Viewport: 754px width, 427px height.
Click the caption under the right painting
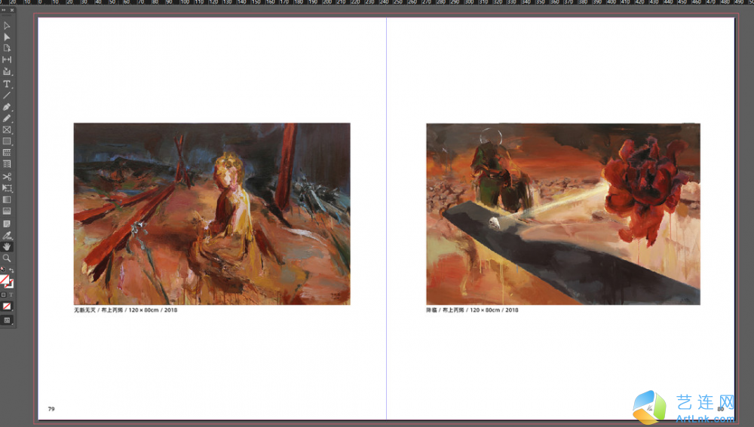(472, 310)
